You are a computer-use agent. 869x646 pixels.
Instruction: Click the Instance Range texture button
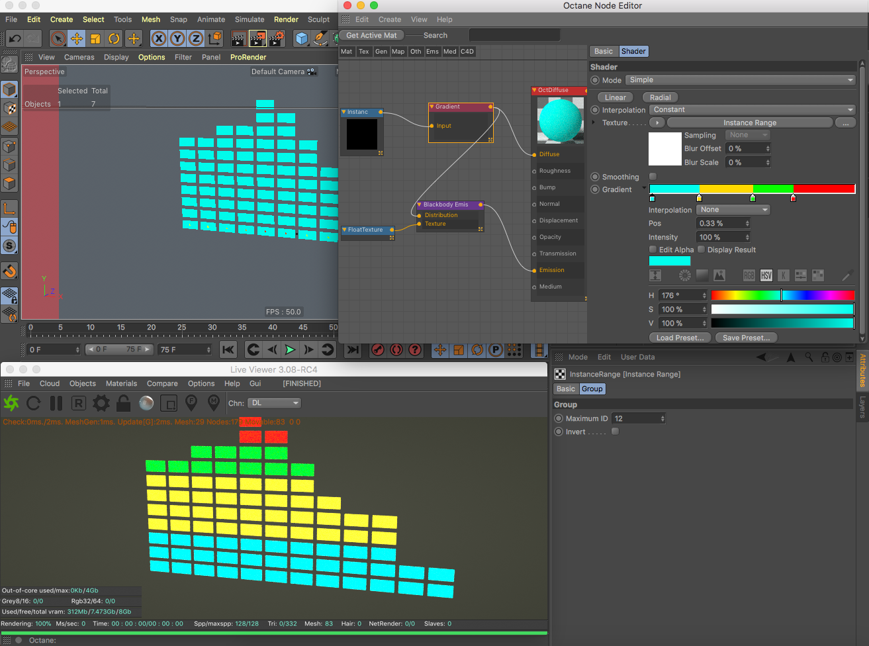(750, 122)
